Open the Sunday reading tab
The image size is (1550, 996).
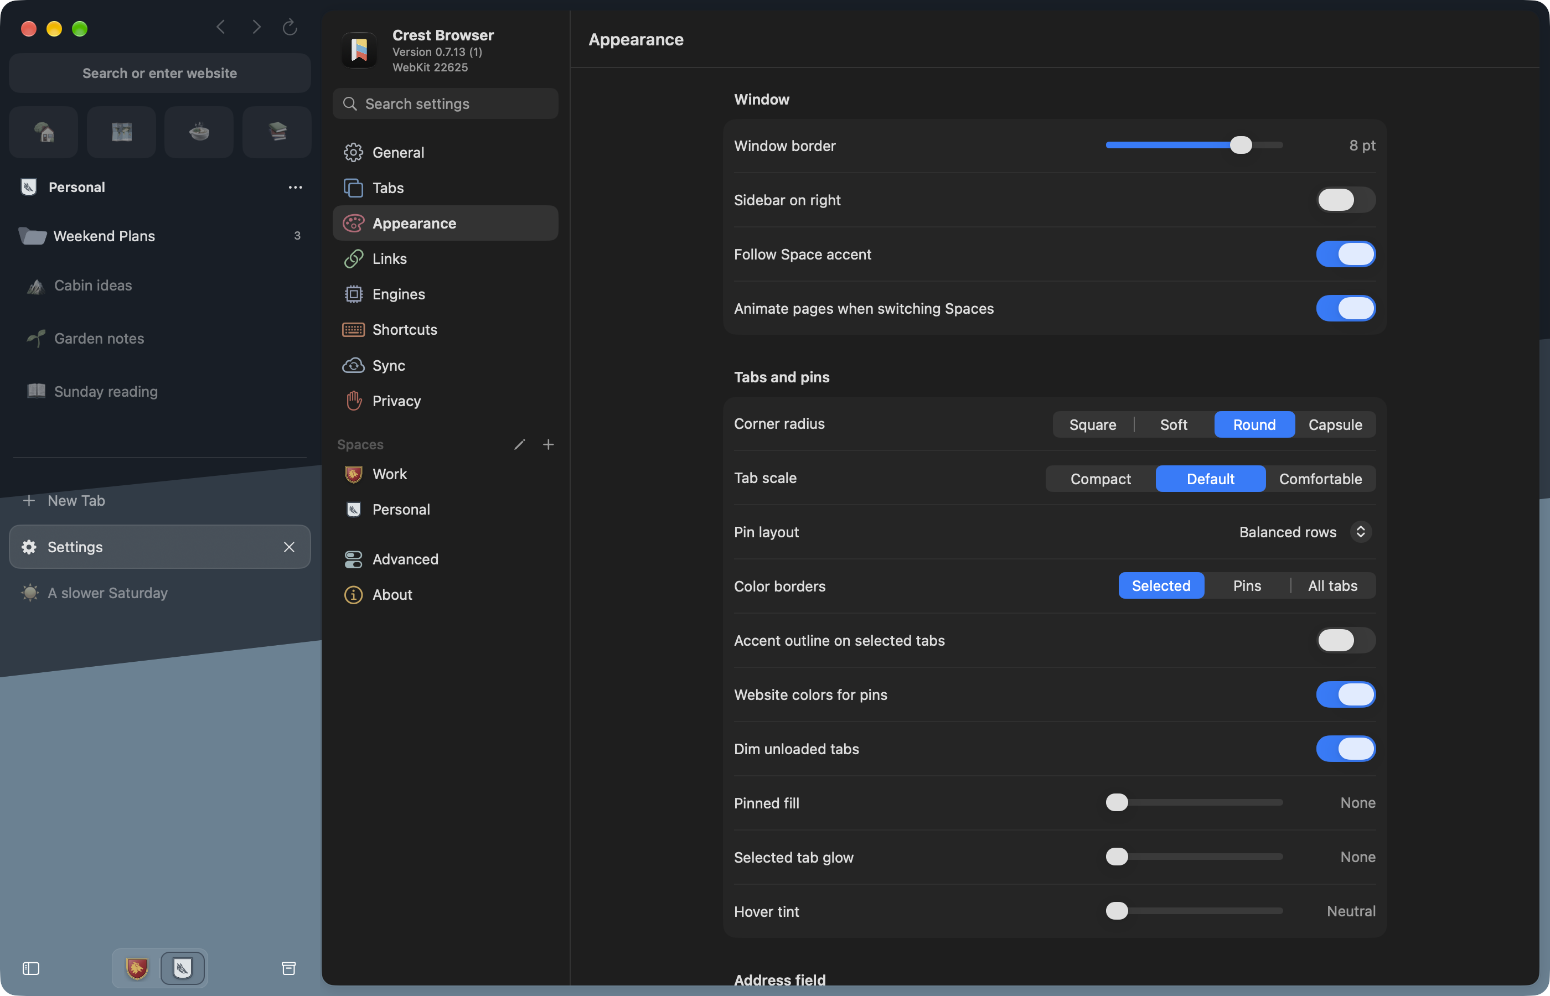click(x=160, y=391)
